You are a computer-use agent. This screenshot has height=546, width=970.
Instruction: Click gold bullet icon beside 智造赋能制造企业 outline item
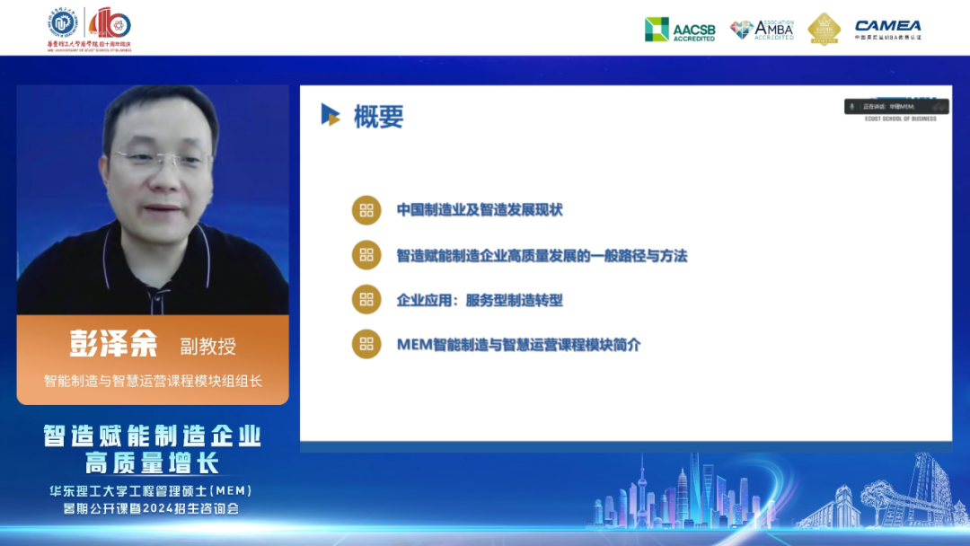point(366,255)
